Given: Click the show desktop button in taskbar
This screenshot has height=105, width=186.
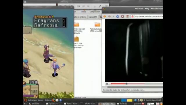Looking at the screenshot, I should point(25,104).
